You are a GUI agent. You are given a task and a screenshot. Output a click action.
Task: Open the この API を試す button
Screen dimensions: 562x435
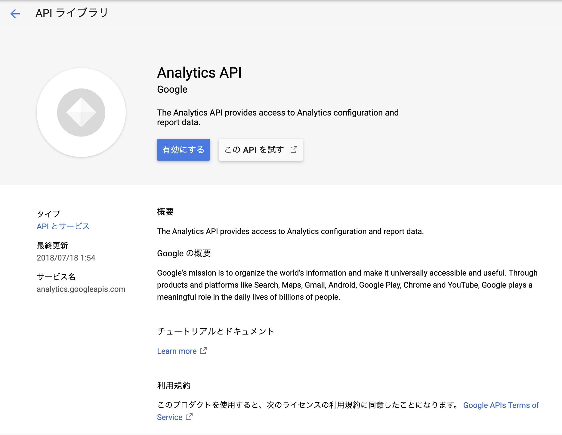pyautogui.click(x=261, y=150)
